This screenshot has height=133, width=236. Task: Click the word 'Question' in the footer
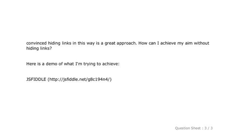[183, 128]
